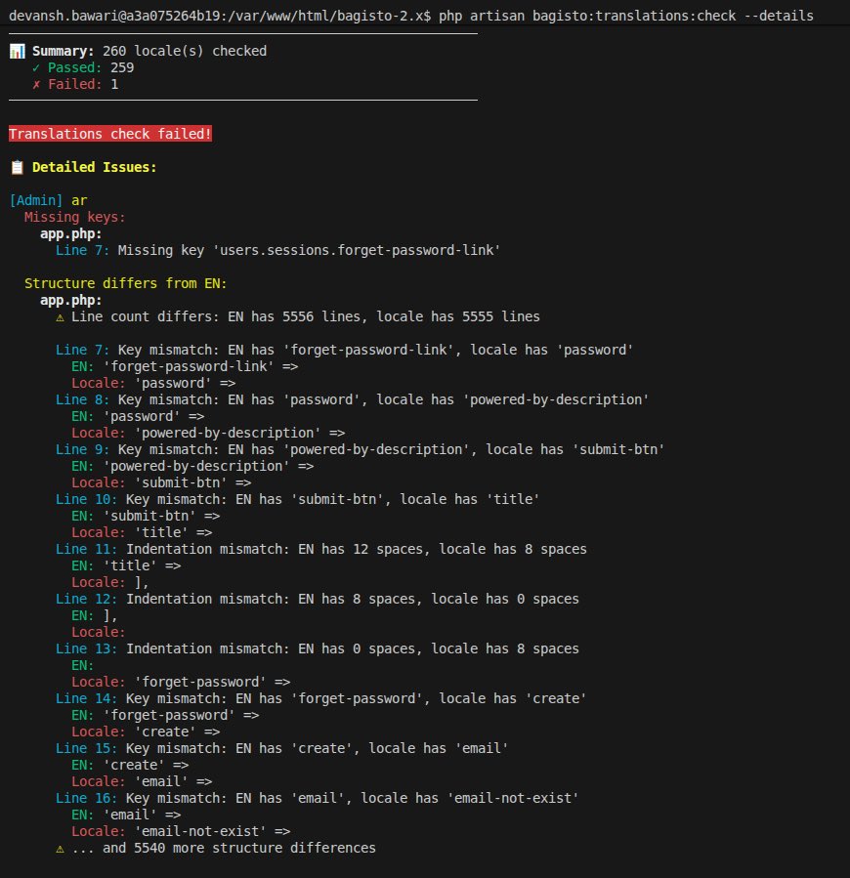Image resolution: width=850 pixels, height=878 pixels.
Task: Click 'Line 11:' Indentation mismatch row
Action: [321, 549]
